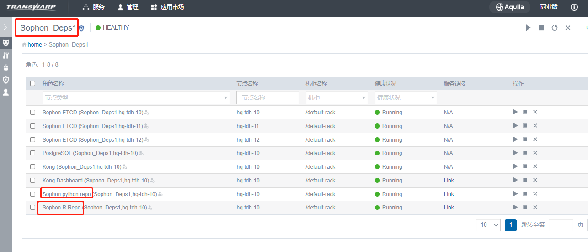Open the Kong Dashboard service Link
Viewport: 588px width, 252px height.
pyautogui.click(x=449, y=181)
